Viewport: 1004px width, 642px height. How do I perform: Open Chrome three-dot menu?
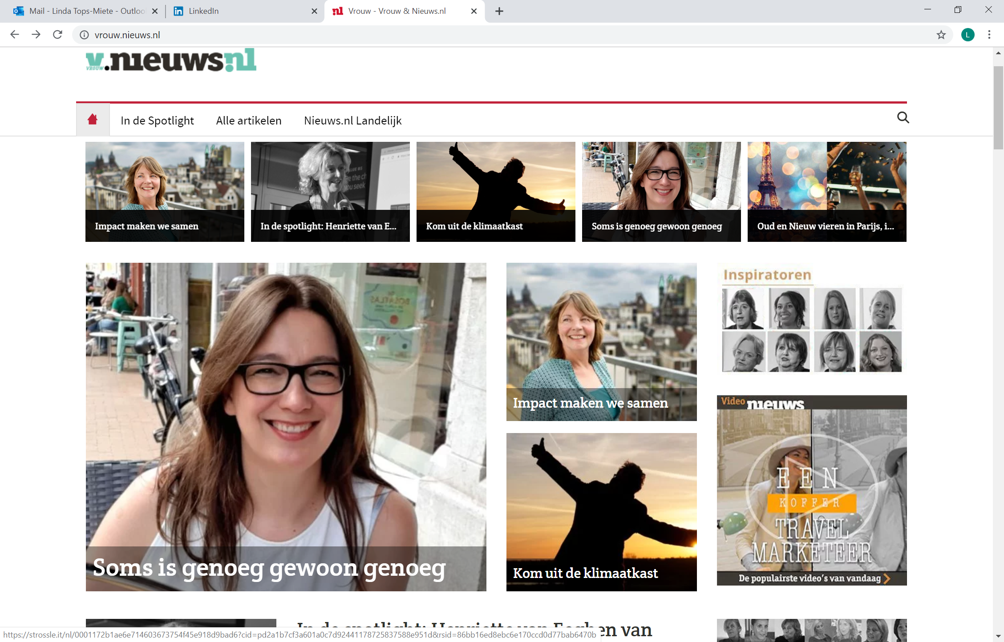[989, 35]
